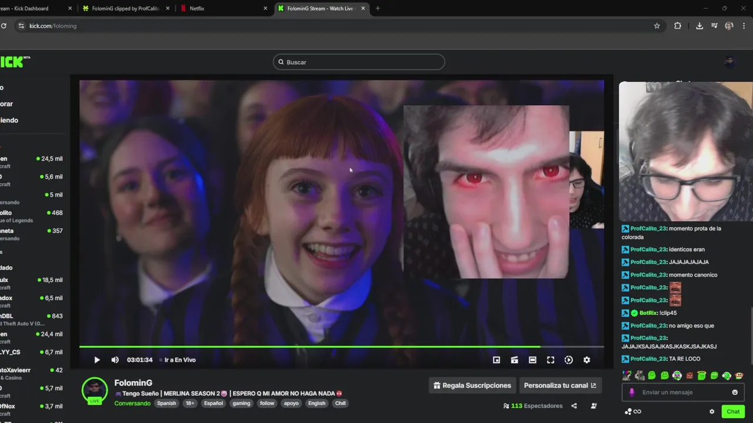This screenshot has height=423, width=753.
Task: Close the Netflix tab
Action: 265,8
